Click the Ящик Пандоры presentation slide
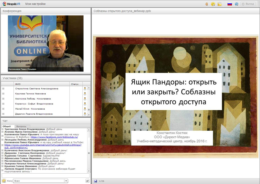Viewport: 260px width, 184px height. pos(175,96)
